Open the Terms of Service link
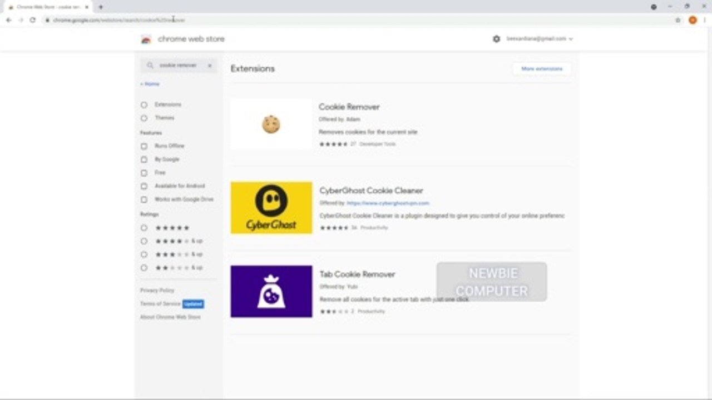The image size is (712, 400). 160,304
